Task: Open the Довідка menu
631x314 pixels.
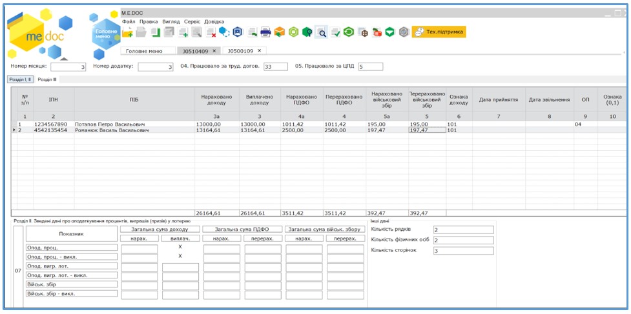Action: click(x=214, y=22)
